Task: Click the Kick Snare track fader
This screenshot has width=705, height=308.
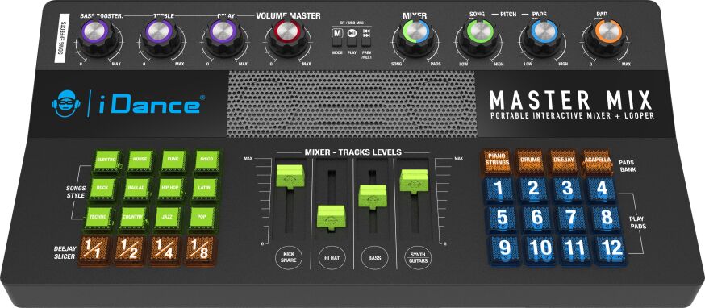Action: tap(290, 177)
